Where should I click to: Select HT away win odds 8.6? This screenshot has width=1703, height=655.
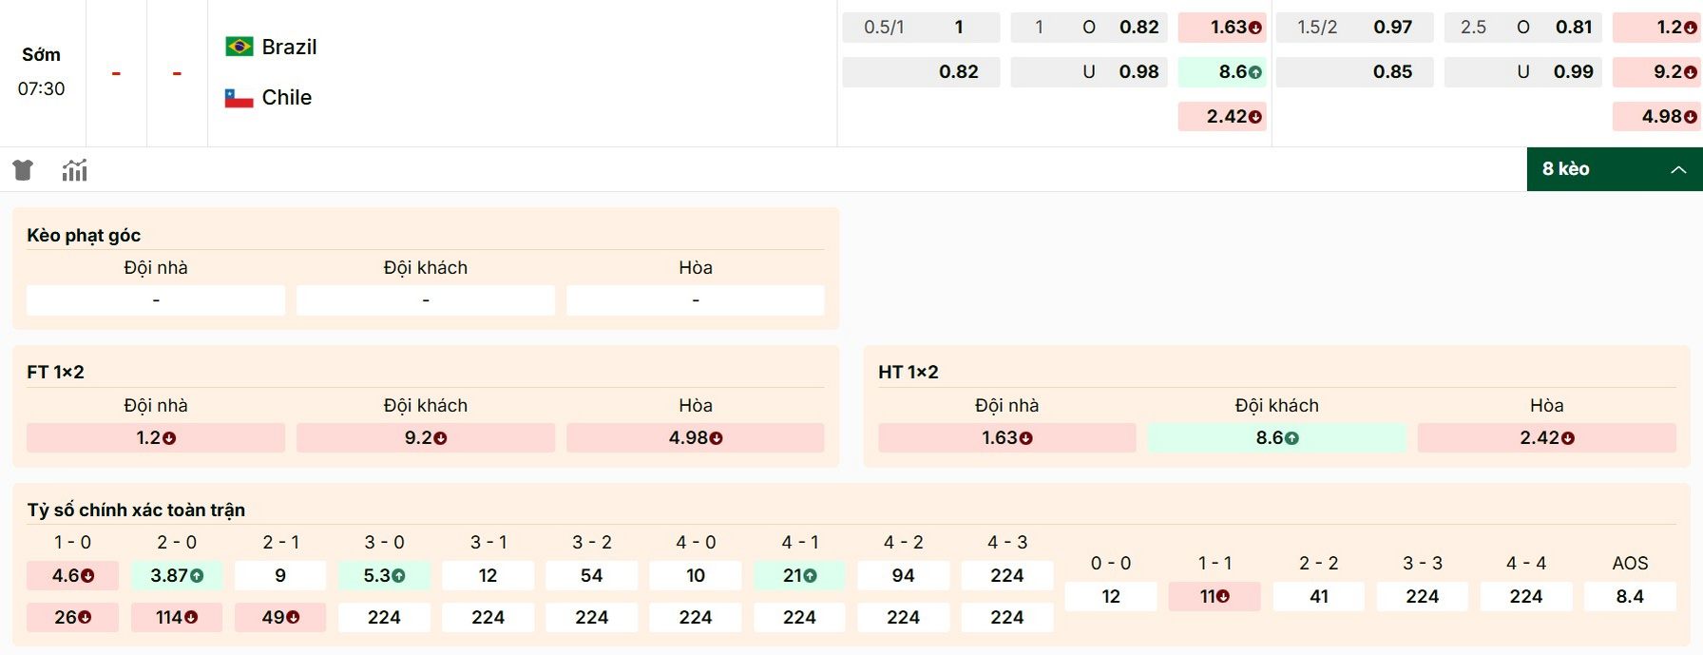[1273, 438]
